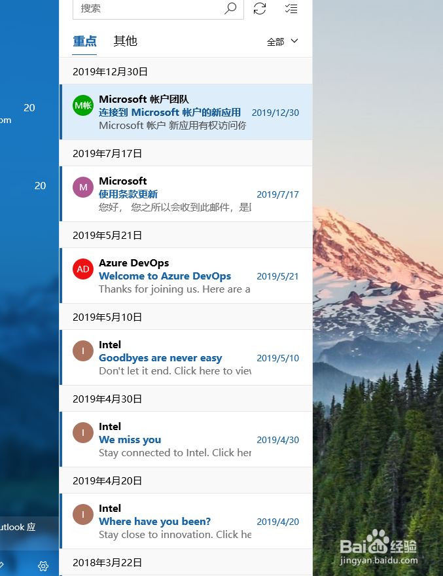Click the search magnifier icon
This screenshot has width=443, height=576.
tap(230, 9)
